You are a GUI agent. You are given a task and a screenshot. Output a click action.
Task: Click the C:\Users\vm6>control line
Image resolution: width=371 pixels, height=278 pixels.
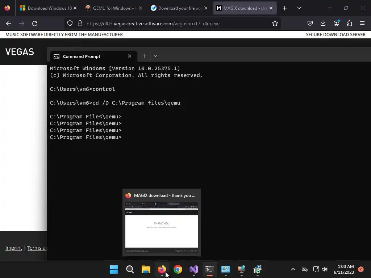click(82, 89)
